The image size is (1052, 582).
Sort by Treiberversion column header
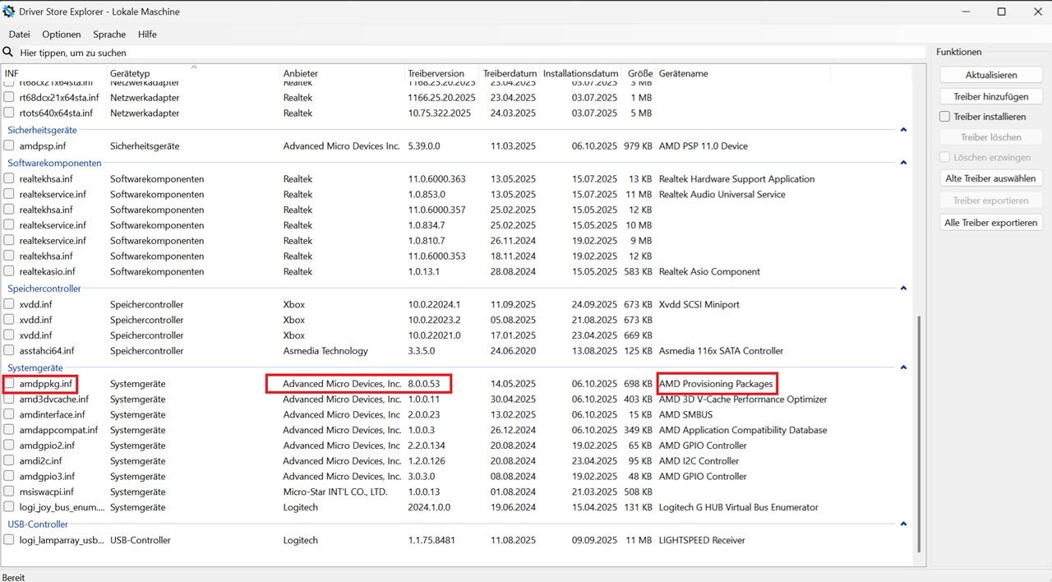(x=443, y=74)
